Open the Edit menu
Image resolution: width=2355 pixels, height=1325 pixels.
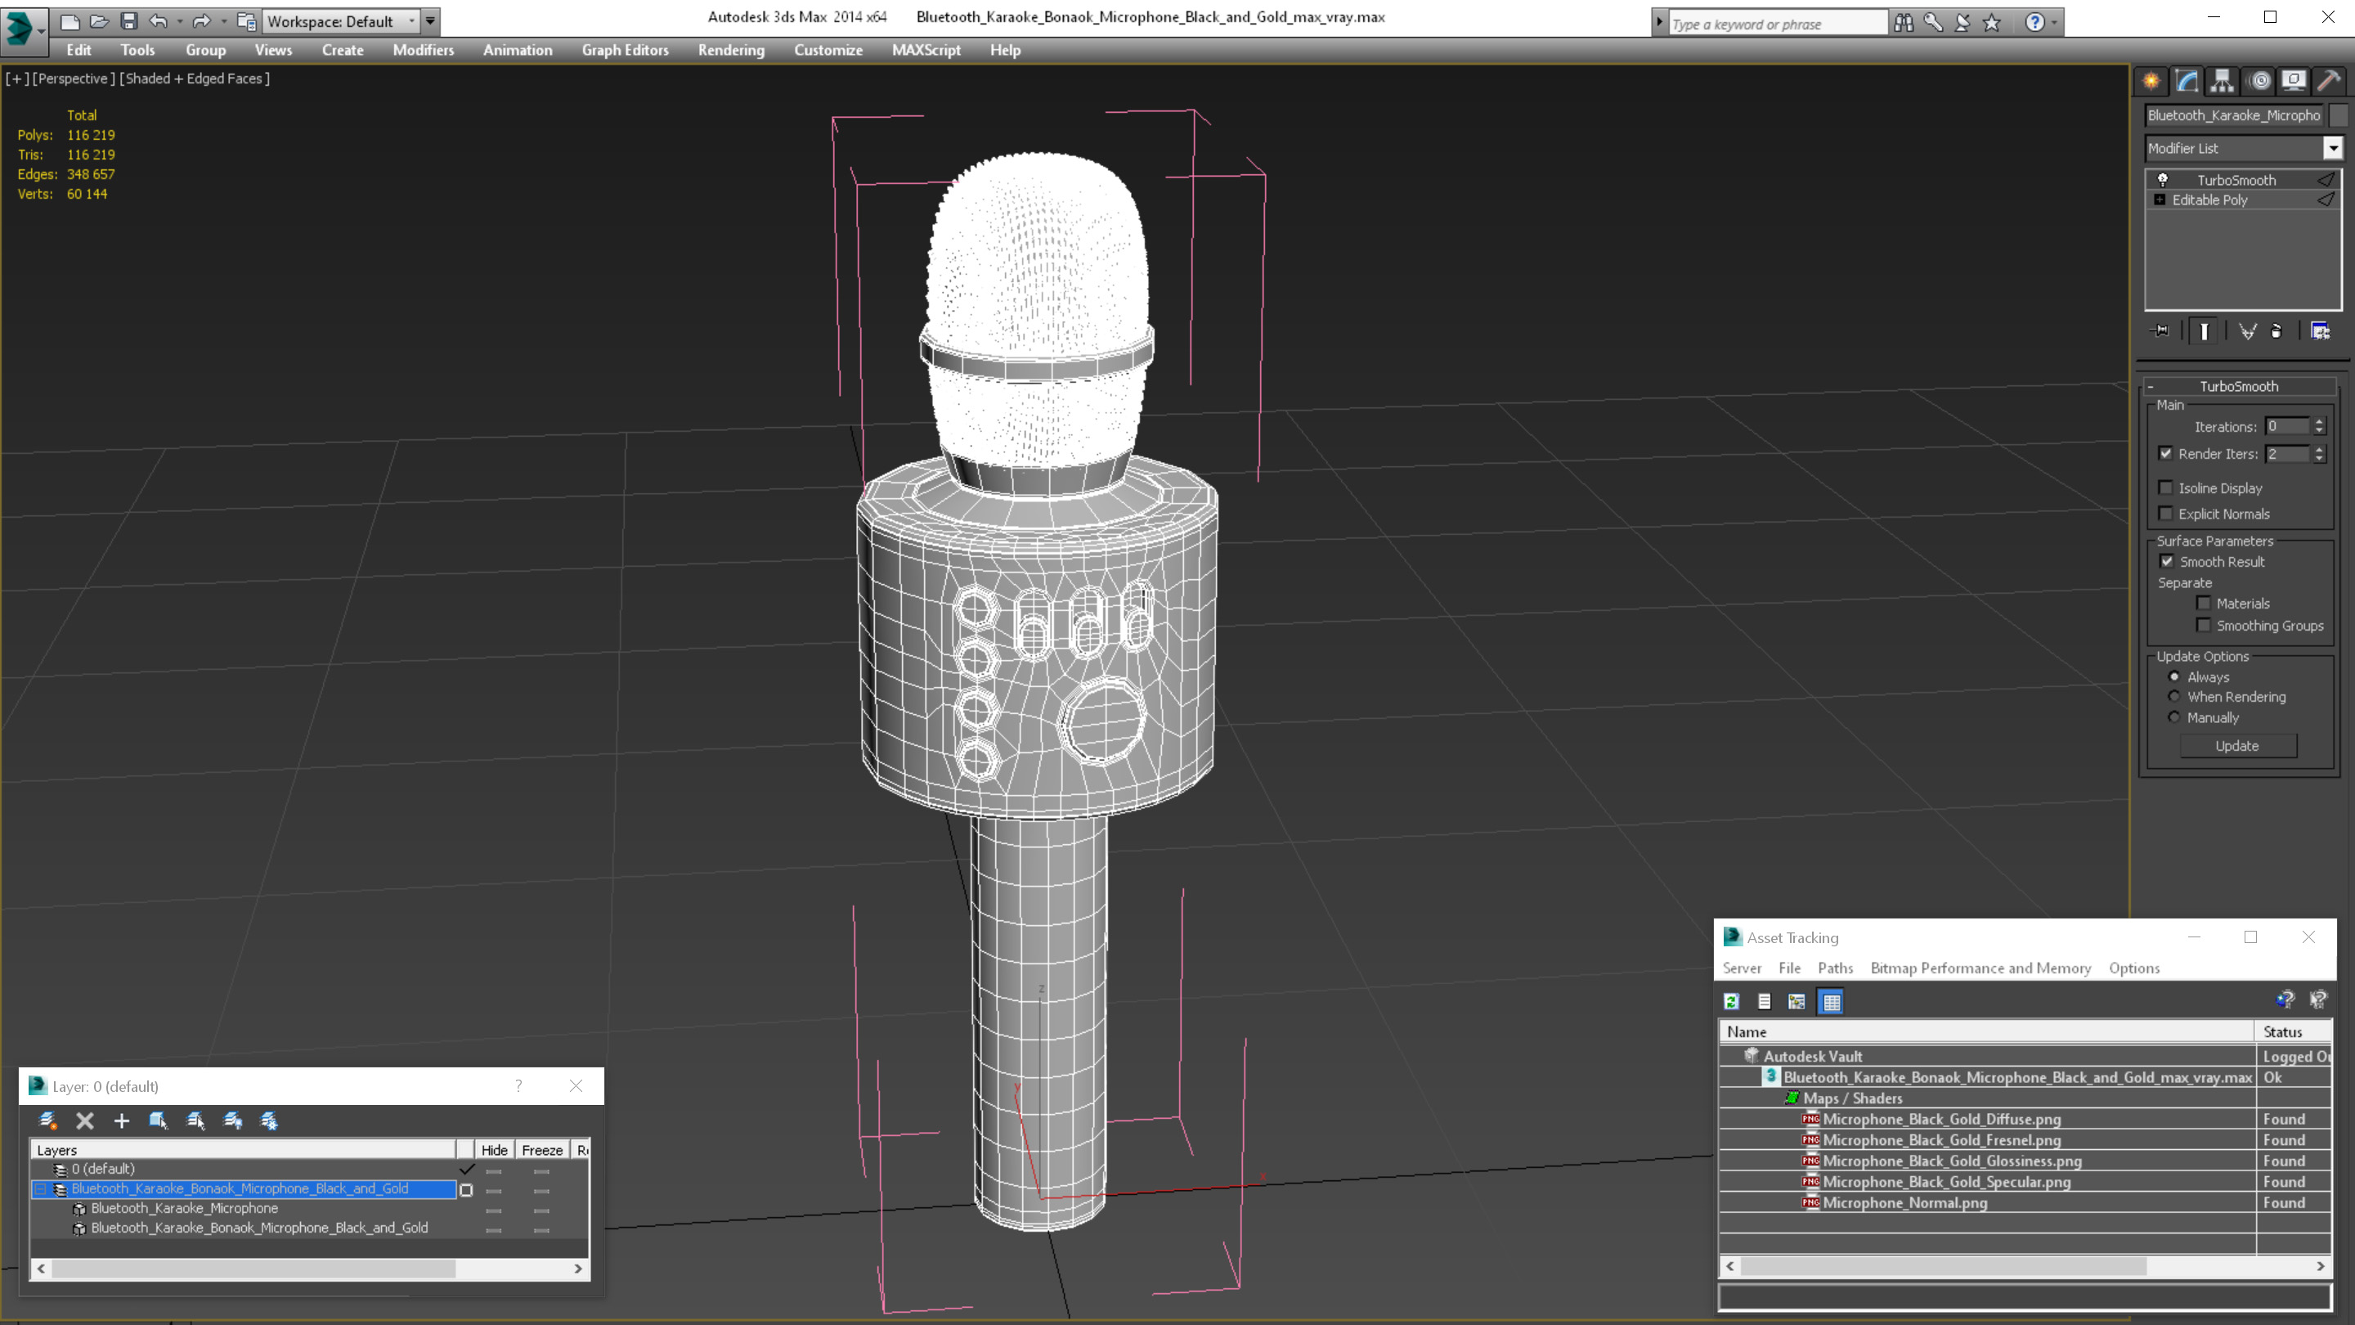[x=78, y=50]
